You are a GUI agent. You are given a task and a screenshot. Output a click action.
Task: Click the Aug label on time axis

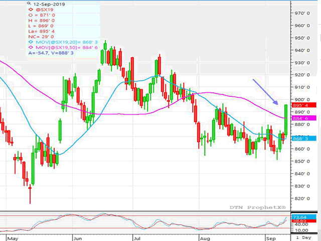pyautogui.click(x=205, y=238)
